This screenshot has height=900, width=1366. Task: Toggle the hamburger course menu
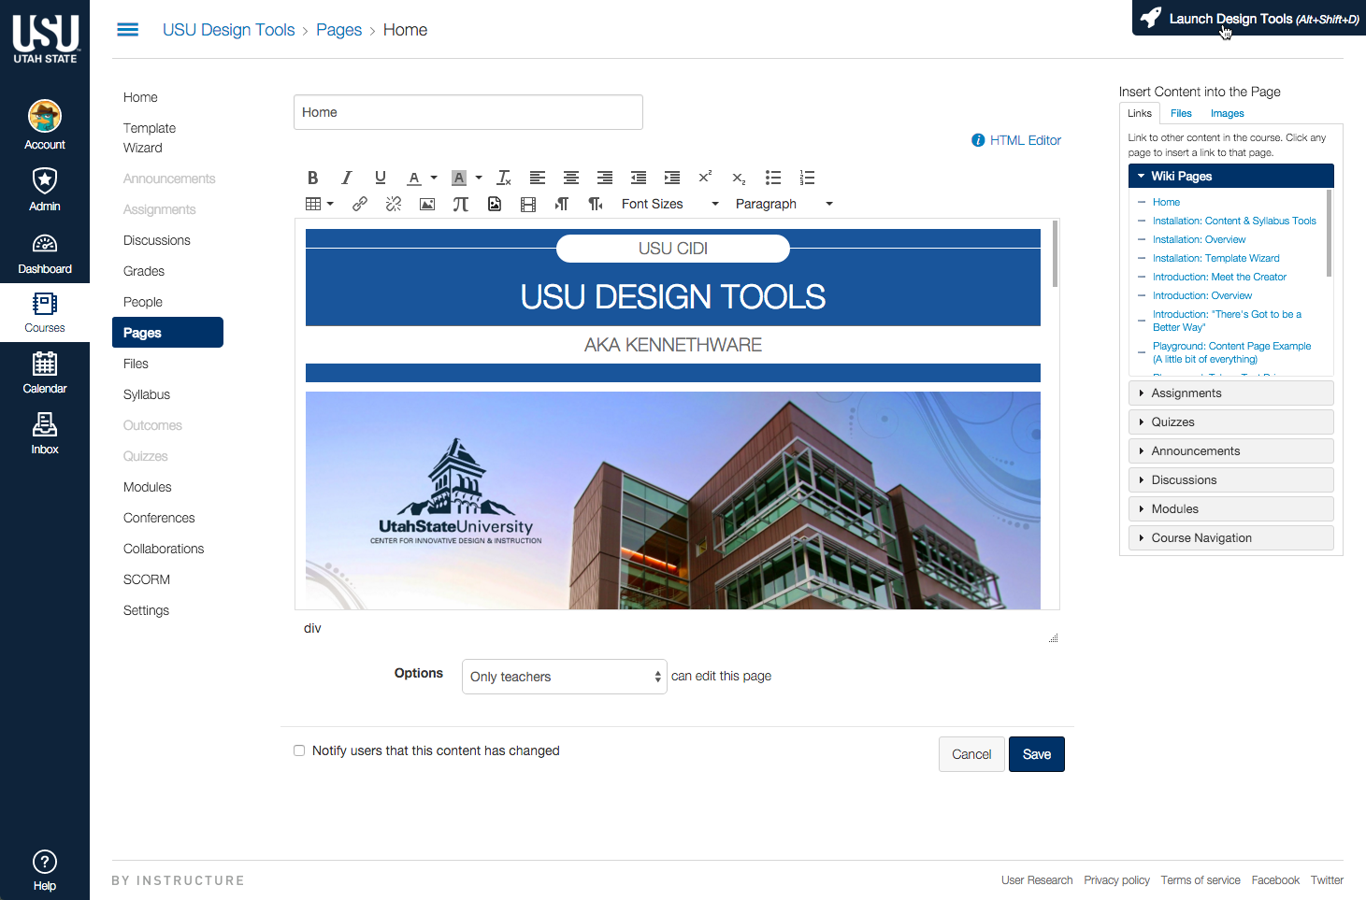point(128,30)
